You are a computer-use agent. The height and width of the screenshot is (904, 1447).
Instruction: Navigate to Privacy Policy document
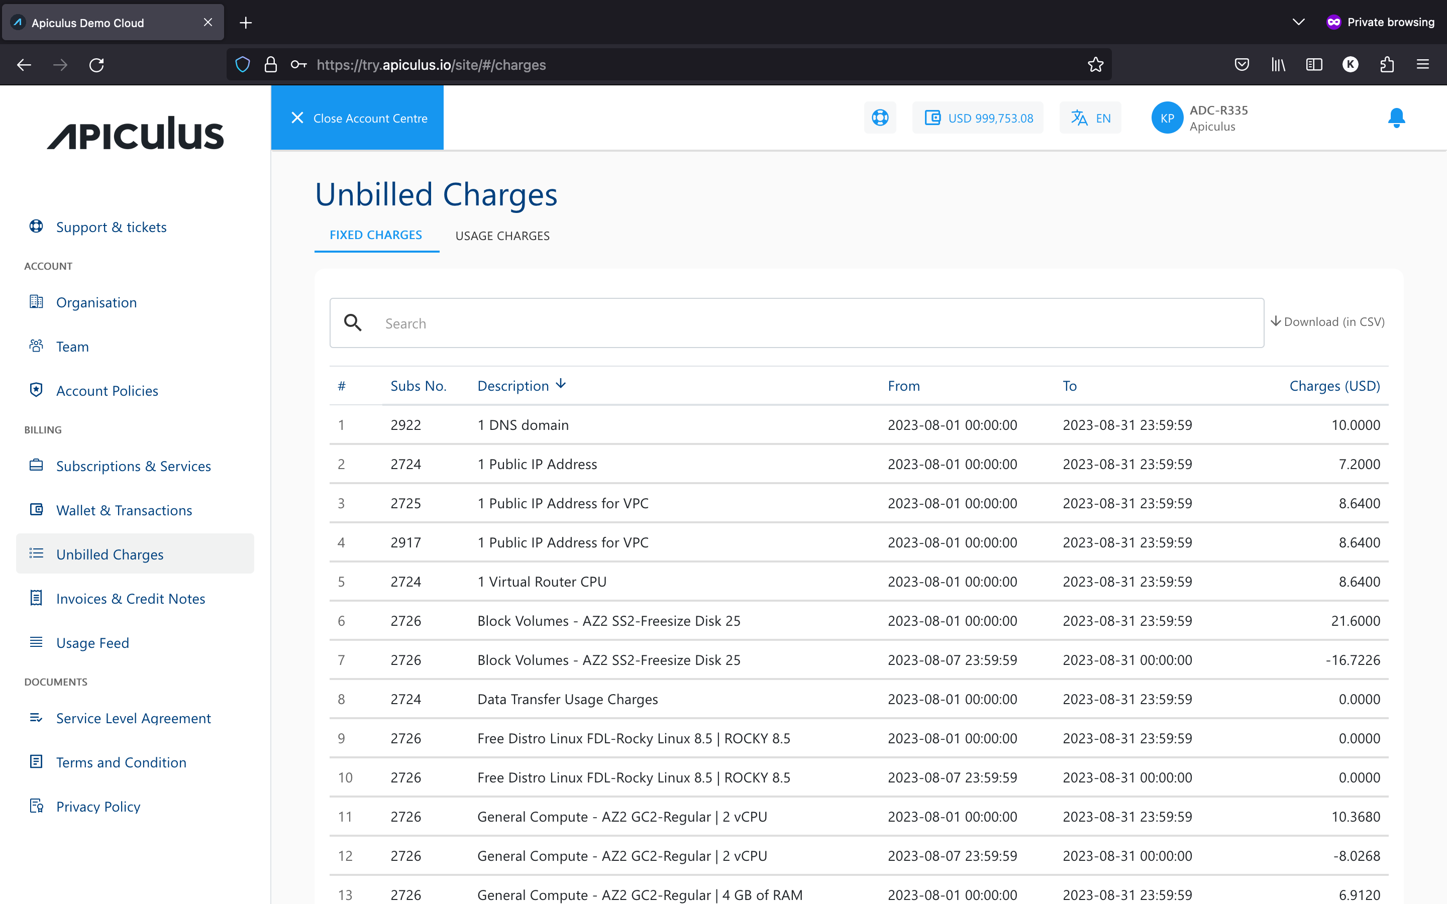click(99, 806)
